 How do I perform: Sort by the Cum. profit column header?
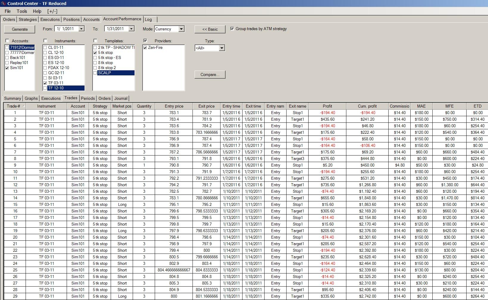(367, 106)
